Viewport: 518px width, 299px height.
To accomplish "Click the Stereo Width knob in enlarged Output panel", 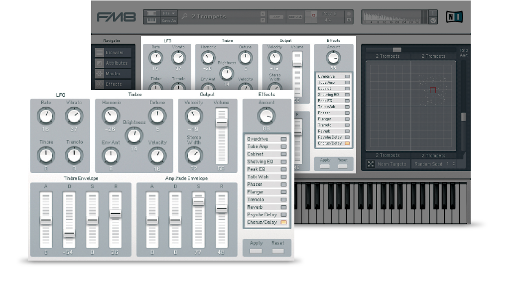I will pyautogui.click(x=194, y=155).
